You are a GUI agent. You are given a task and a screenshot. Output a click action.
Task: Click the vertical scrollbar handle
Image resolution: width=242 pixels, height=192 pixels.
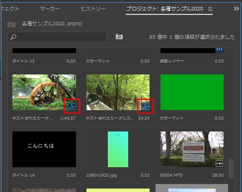point(231,169)
